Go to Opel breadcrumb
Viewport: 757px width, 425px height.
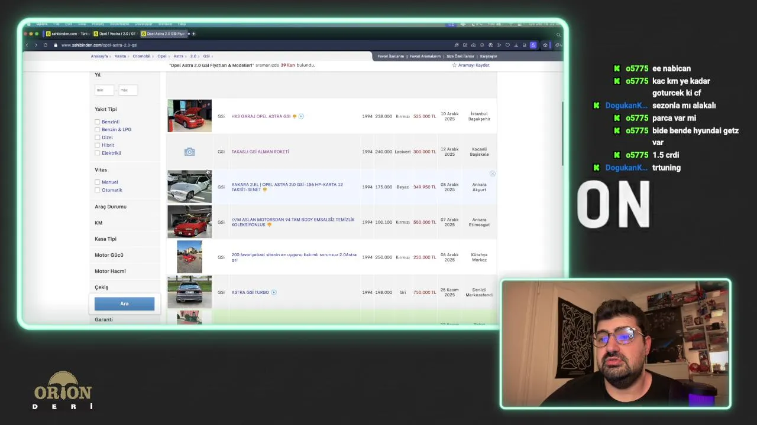click(161, 56)
